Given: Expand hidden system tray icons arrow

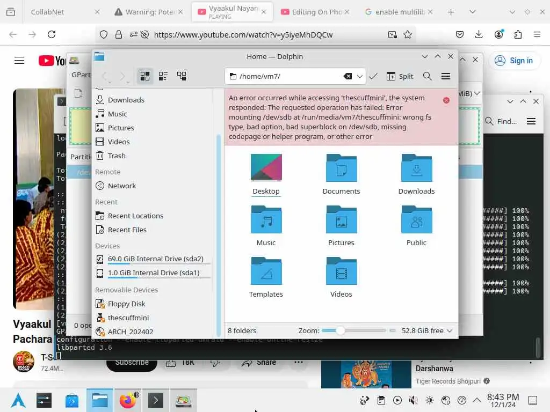Looking at the screenshot, I should pyautogui.click(x=477, y=400).
